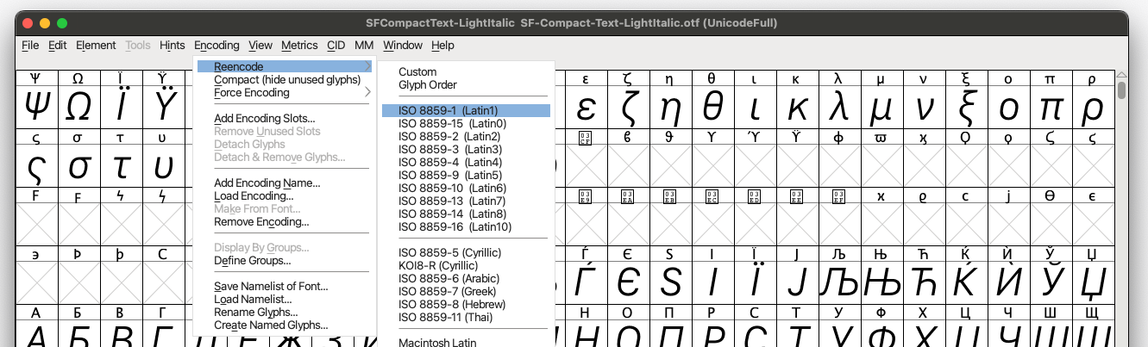Reencode to ISO 8859-9 (Latin5)
The height and width of the screenshot is (347, 1148).
click(466, 175)
